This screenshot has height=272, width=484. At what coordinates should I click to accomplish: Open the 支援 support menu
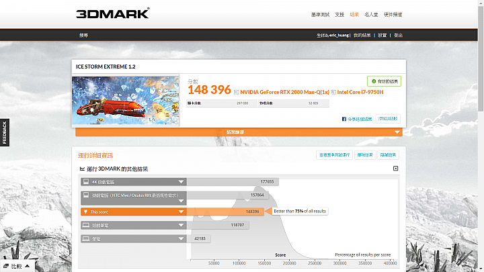(x=339, y=15)
